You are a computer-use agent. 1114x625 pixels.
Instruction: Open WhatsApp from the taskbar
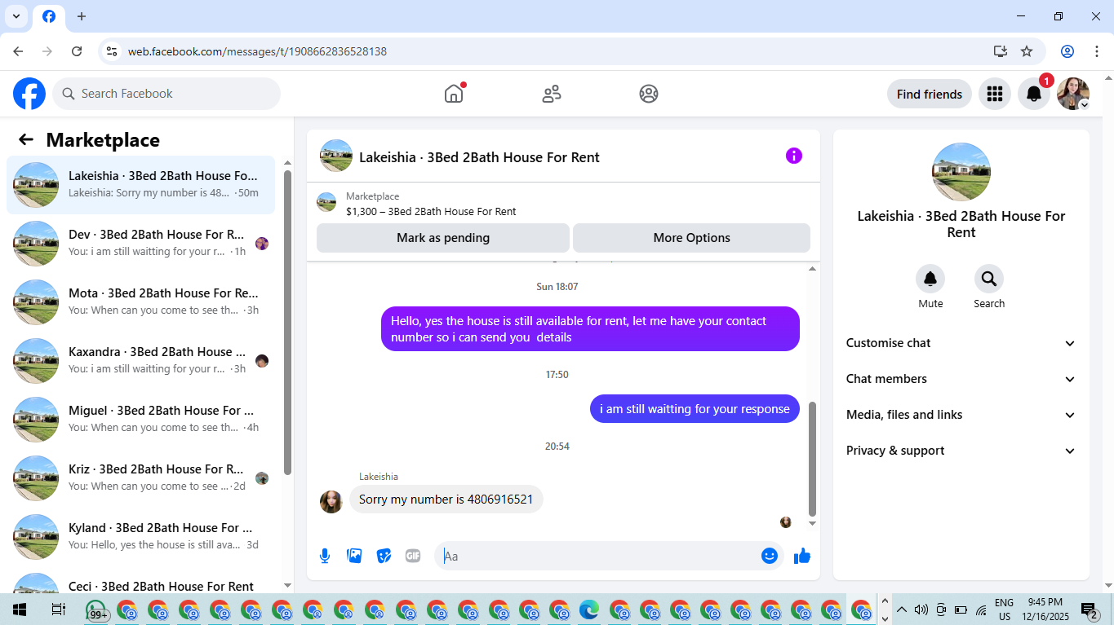(96, 610)
